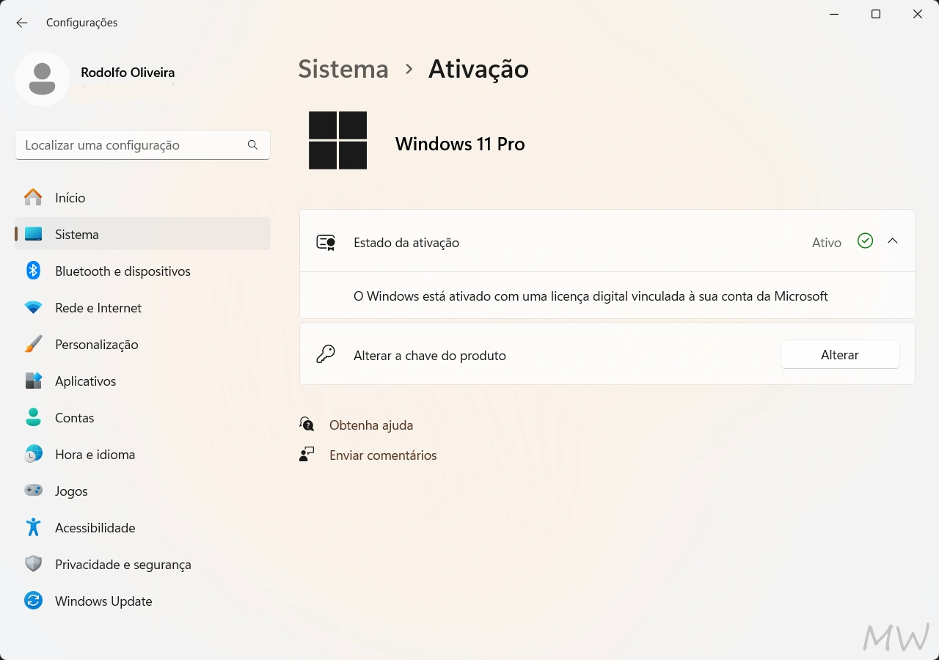The height and width of the screenshot is (660, 939).
Task: Open the Obtenha ajuda link
Action: [371, 425]
